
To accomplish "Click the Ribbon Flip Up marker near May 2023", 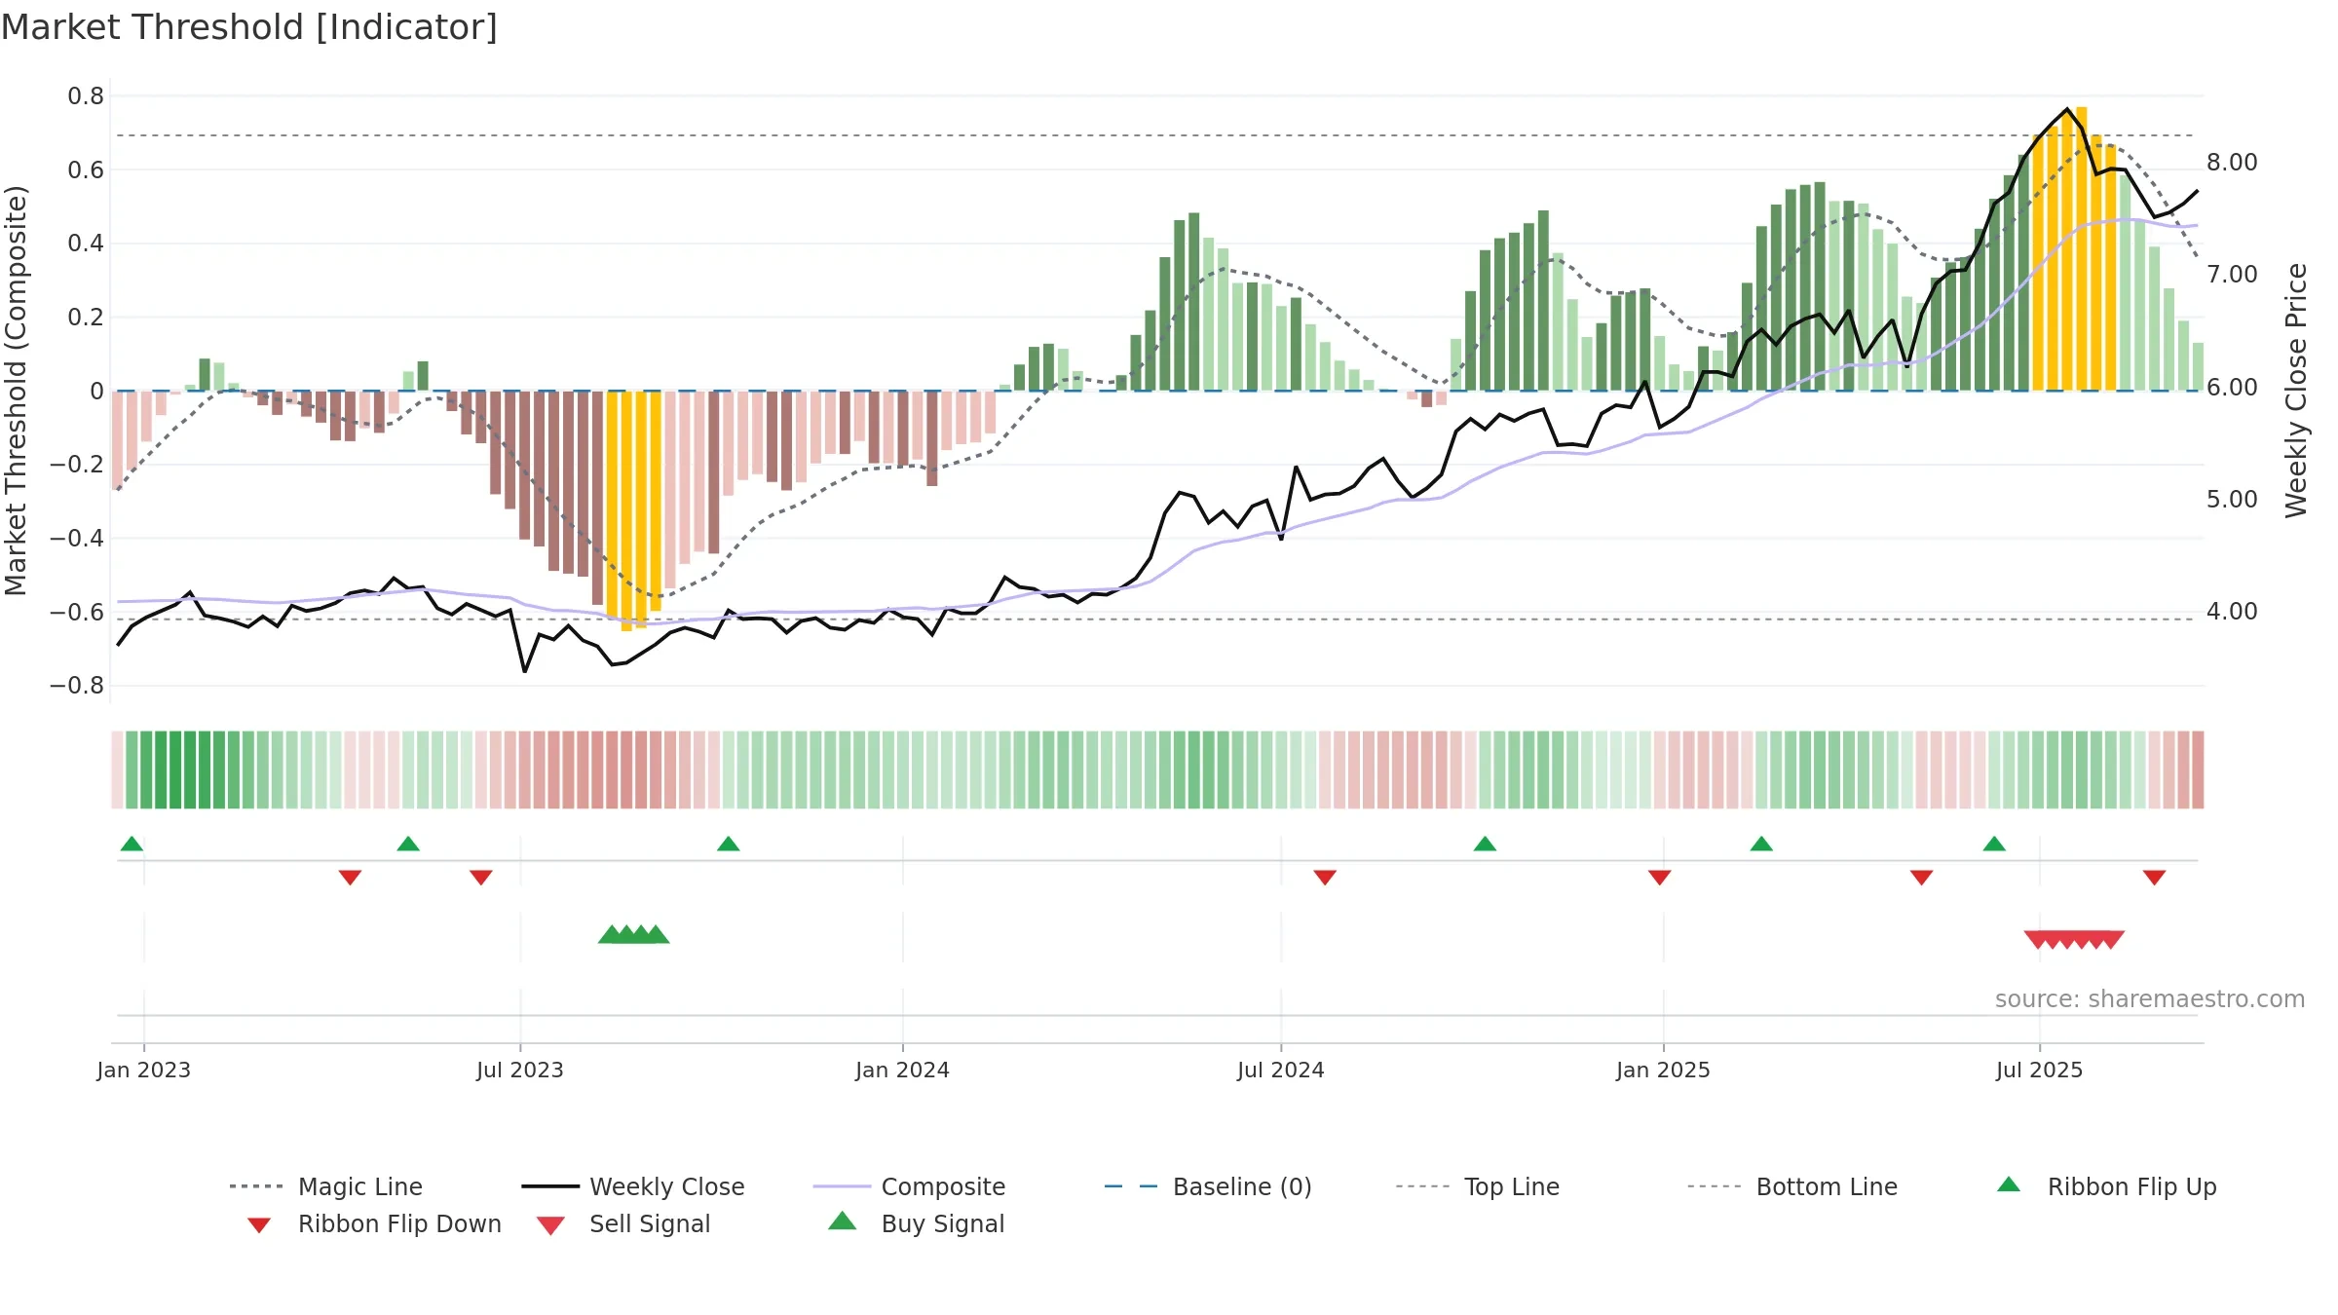I will [x=408, y=844].
